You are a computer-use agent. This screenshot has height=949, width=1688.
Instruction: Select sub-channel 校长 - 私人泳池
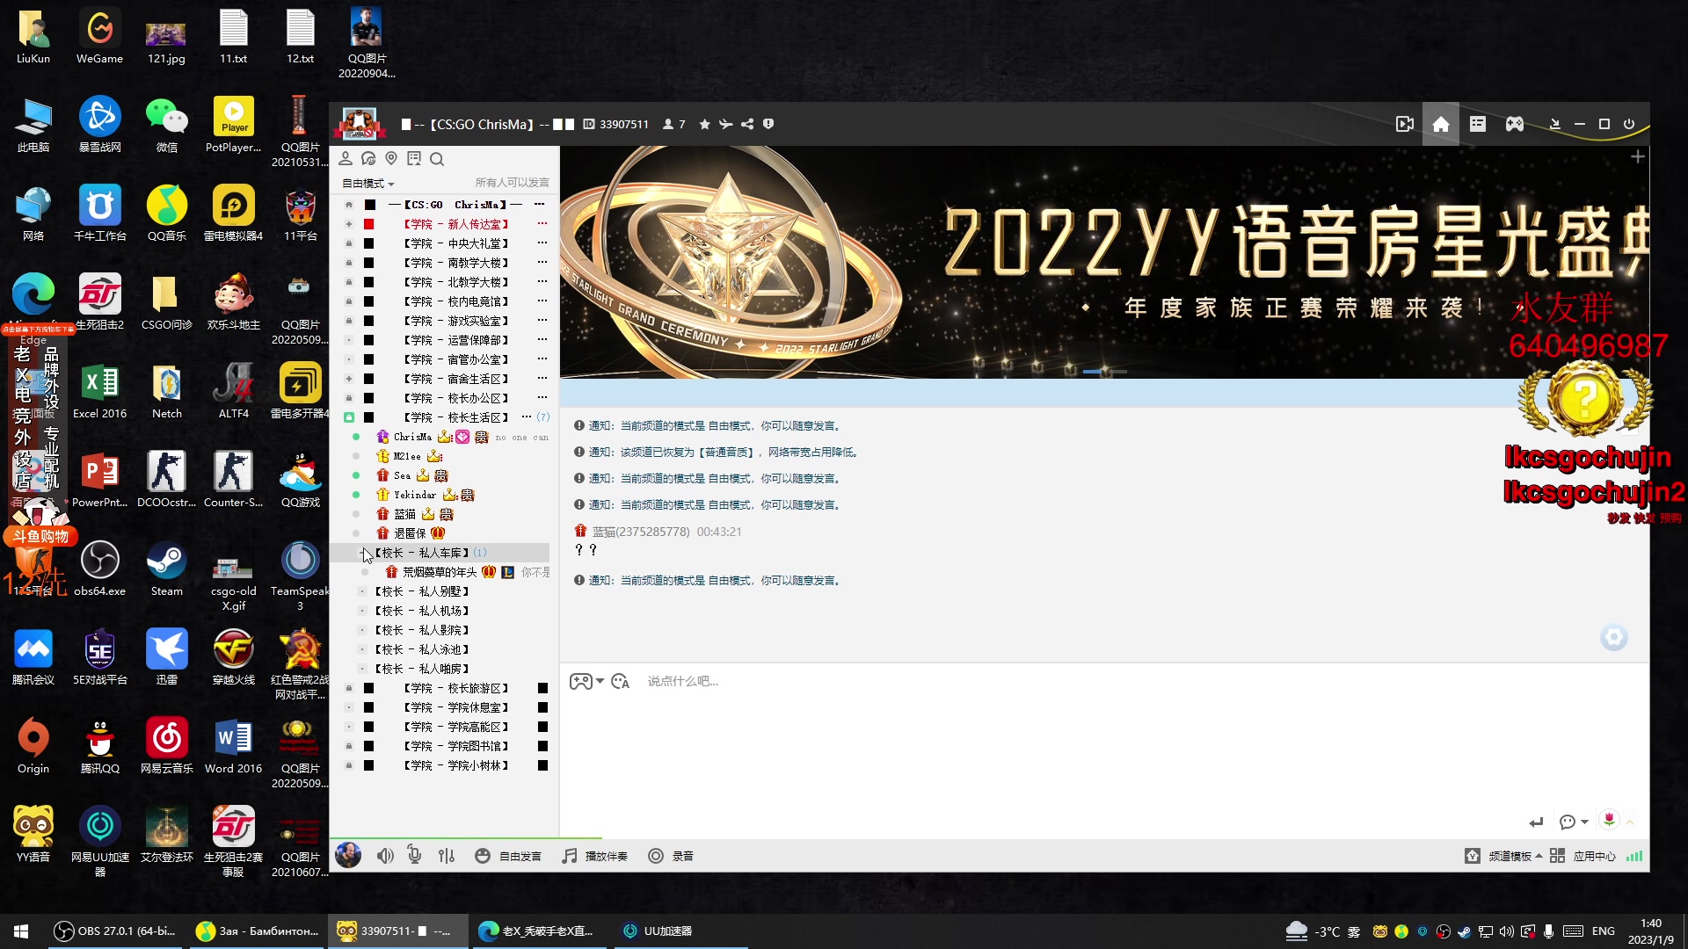[x=422, y=649]
